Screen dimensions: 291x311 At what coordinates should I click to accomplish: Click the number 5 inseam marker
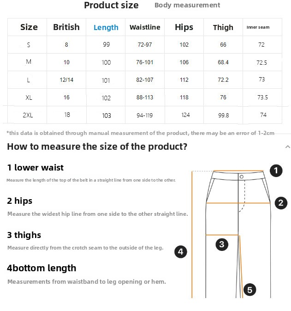pos(249,290)
